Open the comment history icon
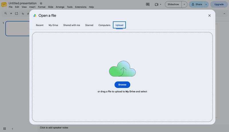 pyautogui.click(x=148, y=4)
